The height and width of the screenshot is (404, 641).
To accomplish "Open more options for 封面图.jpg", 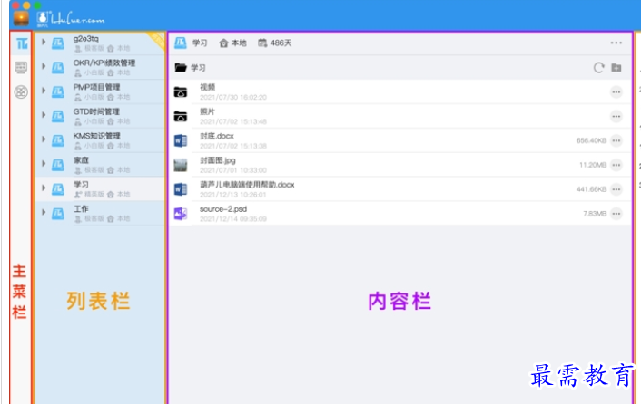I will tap(616, 165).
